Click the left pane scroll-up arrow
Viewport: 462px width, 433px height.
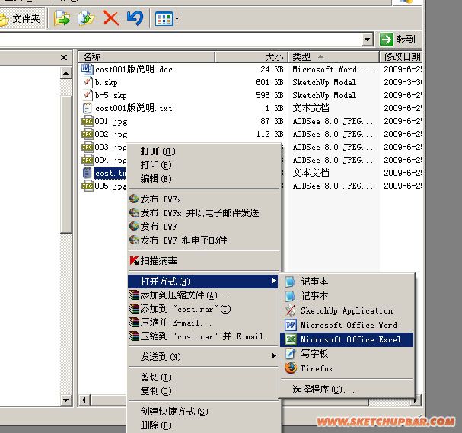tap(66, 73)
